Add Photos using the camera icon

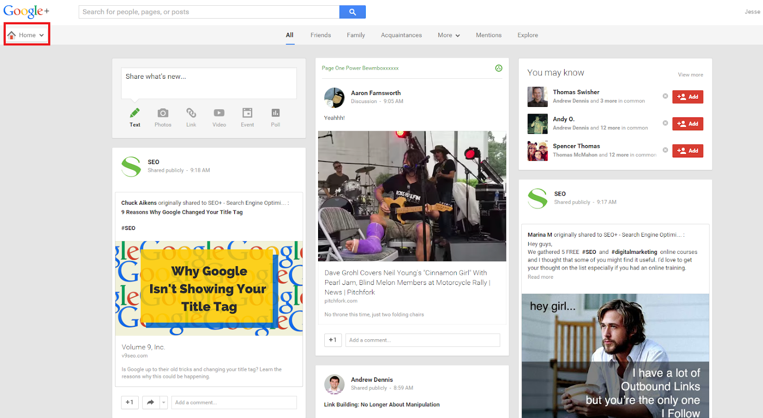163,113
